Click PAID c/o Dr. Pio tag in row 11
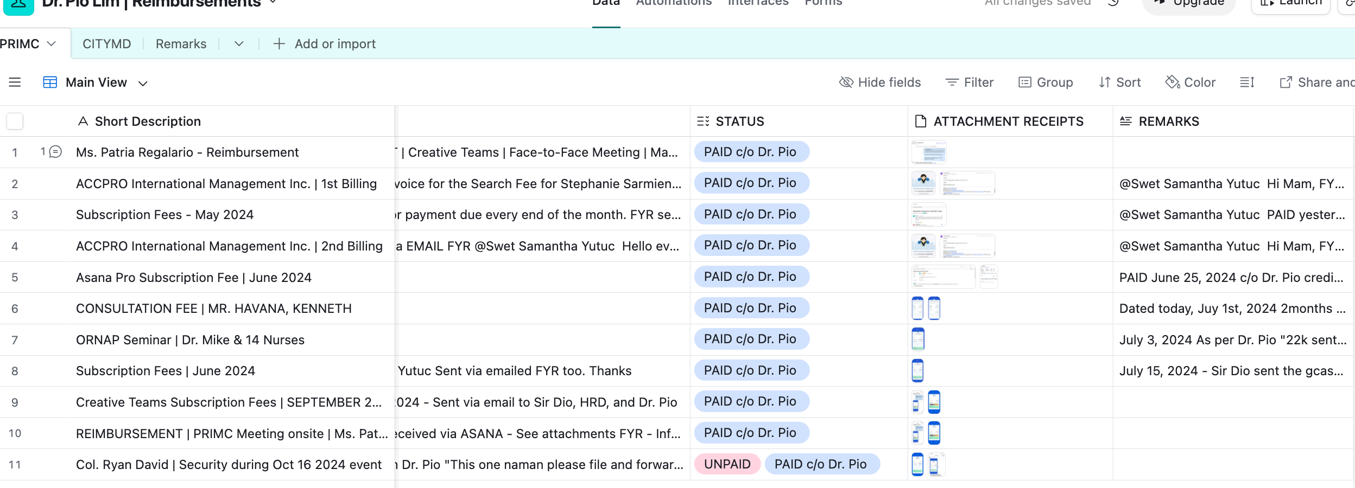 coord(821,464)
